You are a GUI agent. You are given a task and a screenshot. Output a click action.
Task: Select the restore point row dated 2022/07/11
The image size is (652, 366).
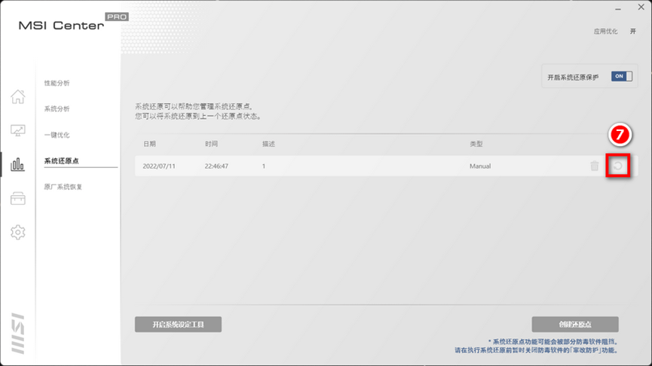[339, 166]
